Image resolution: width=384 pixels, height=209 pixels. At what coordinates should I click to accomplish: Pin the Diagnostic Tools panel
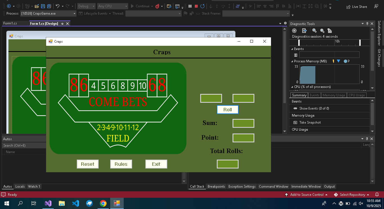click(x=367, y=24)
